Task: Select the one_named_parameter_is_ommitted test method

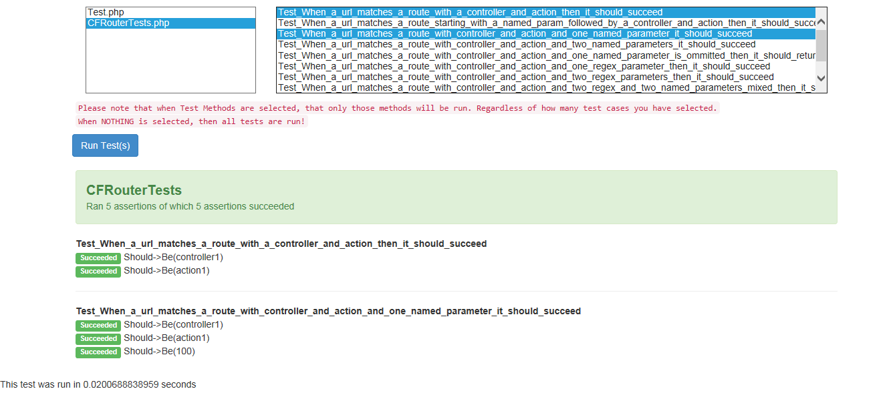Action: click(468, 55)
